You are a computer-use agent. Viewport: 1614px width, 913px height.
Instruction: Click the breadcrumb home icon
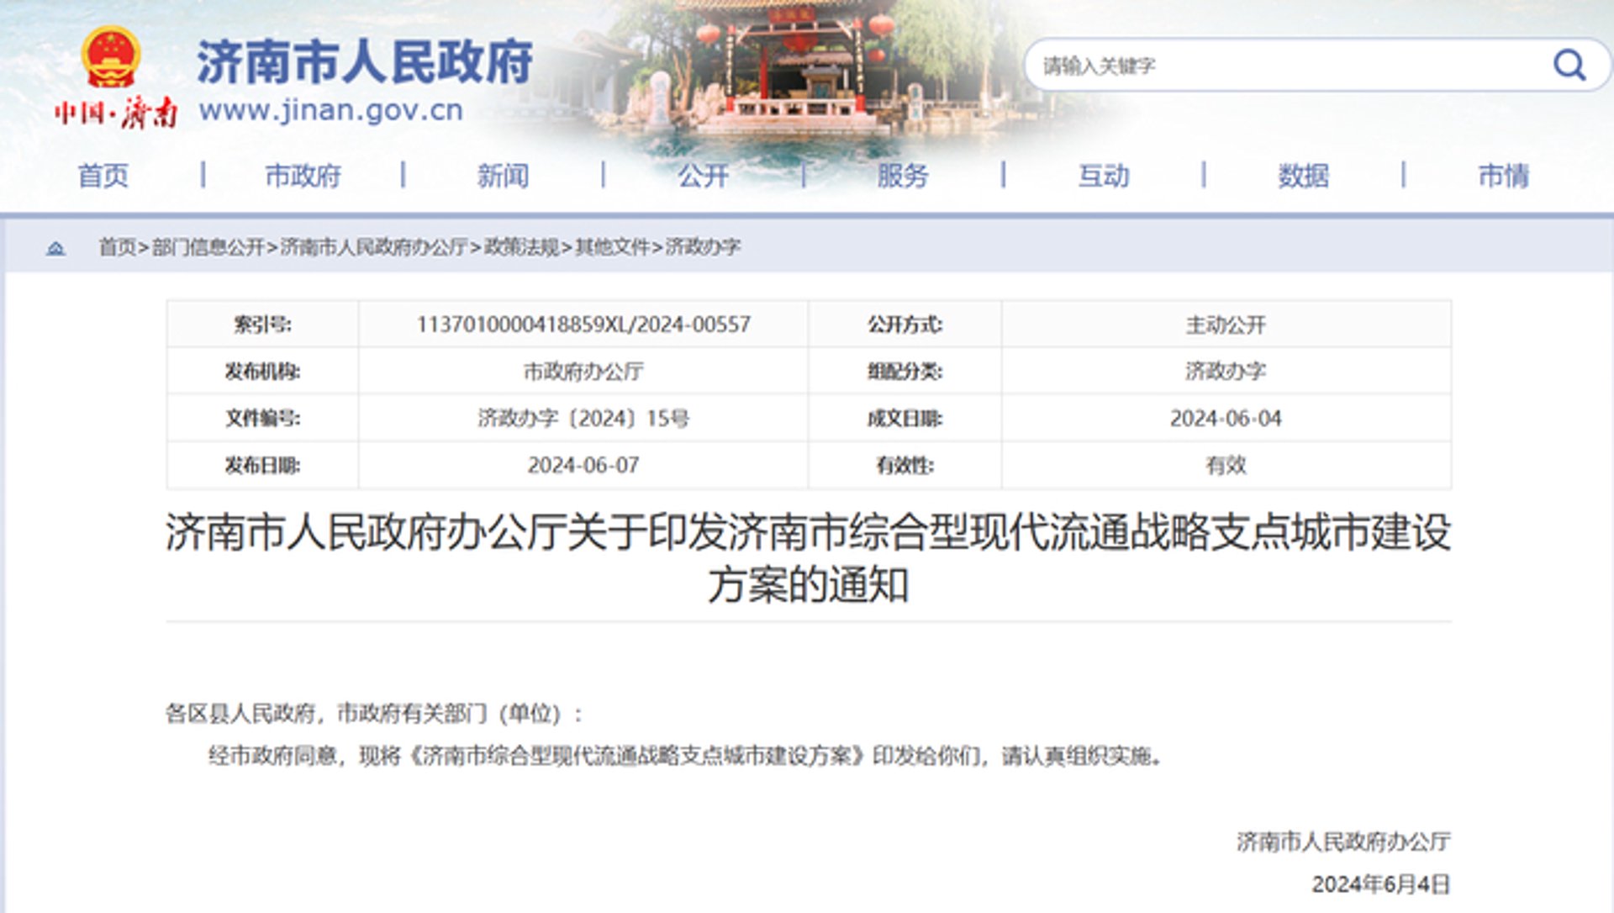pyautogui.click(x=55, y=248)
